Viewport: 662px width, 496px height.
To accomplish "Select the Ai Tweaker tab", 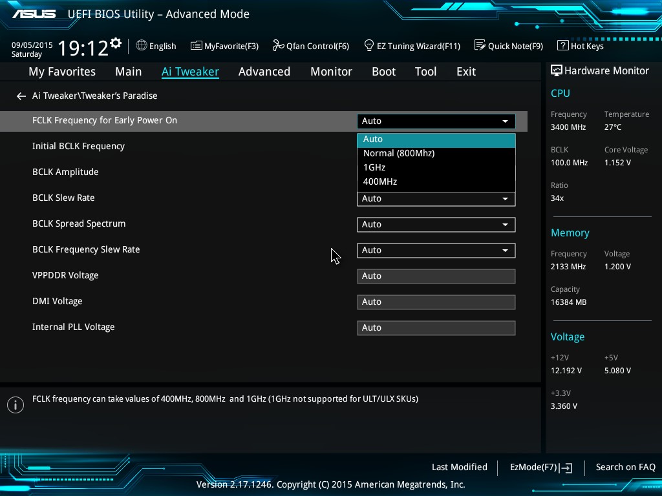I will [x=190, y=72].
